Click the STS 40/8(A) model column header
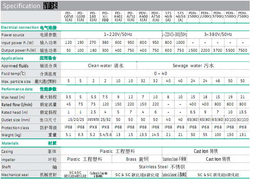 tap(168, 17)
